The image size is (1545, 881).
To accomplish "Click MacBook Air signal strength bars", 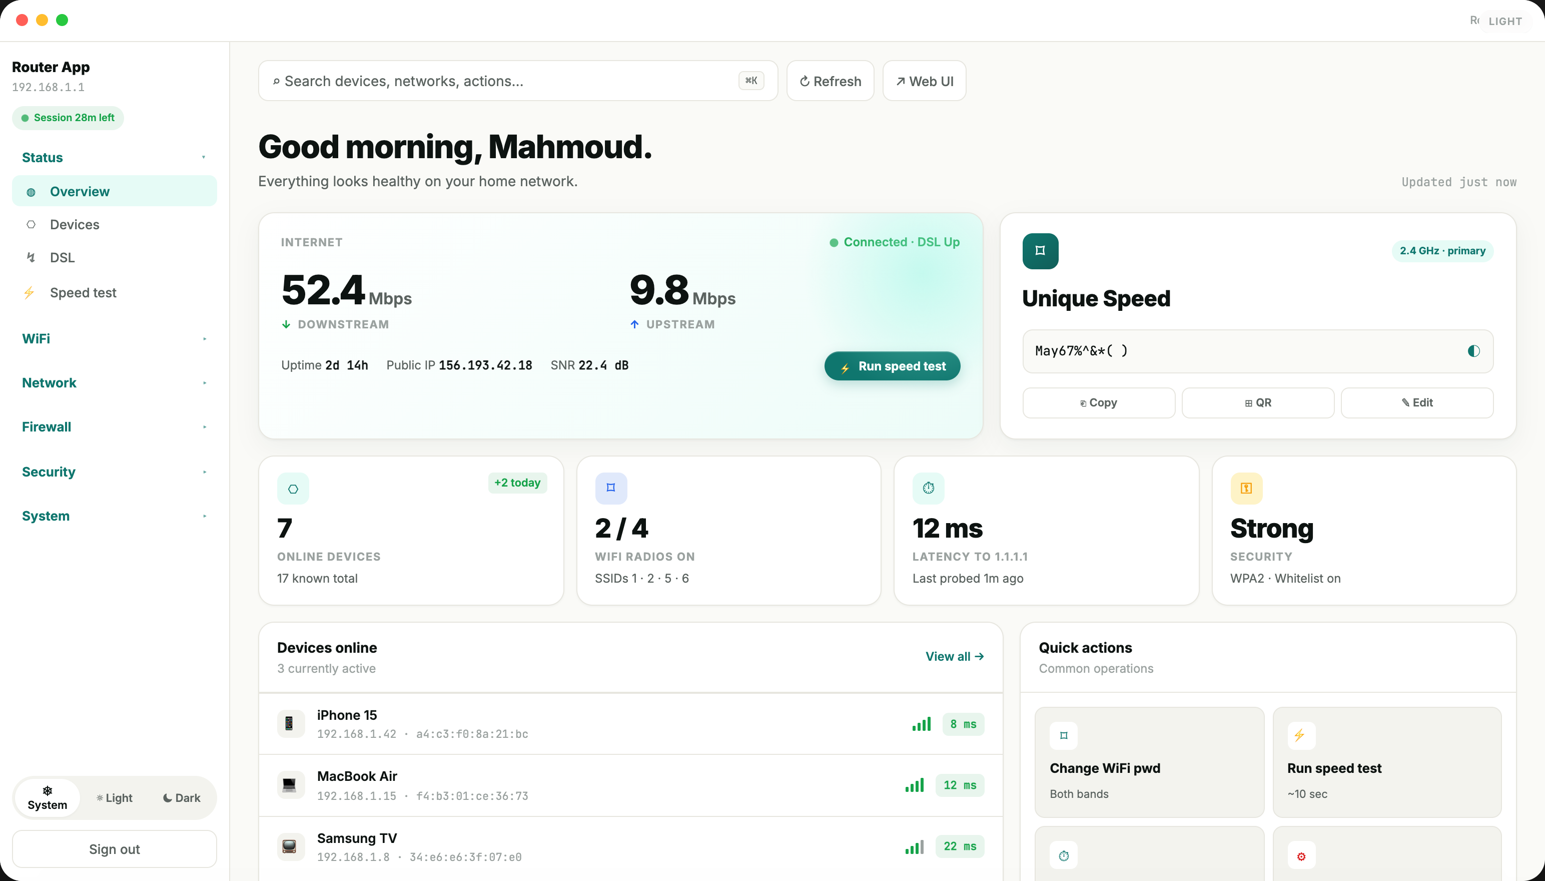I will (914, 785).
